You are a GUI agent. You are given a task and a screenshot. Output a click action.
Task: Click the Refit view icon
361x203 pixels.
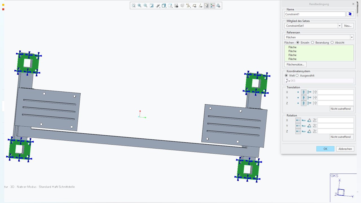point(133,6)
